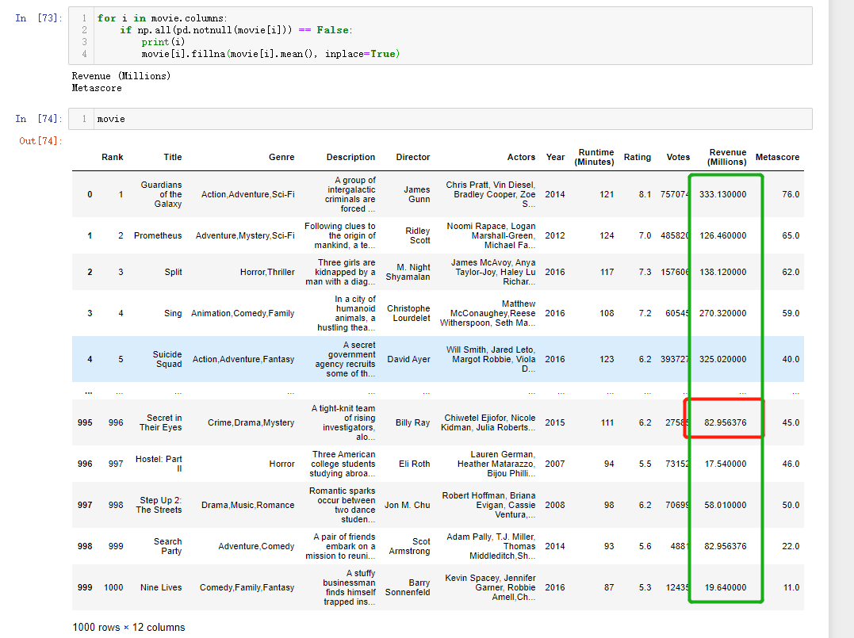Click '1000 rows × 12 columns' summary text
Image resolution: width=854 pixels, height=638 pixels.
(x=128, y=627)
